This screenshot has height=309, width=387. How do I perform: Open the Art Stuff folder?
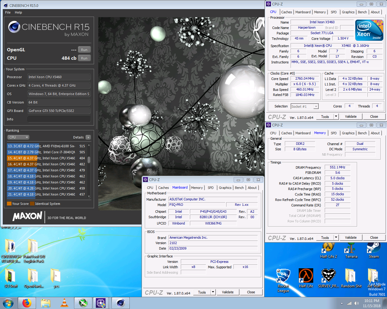(x=374, y=278)
